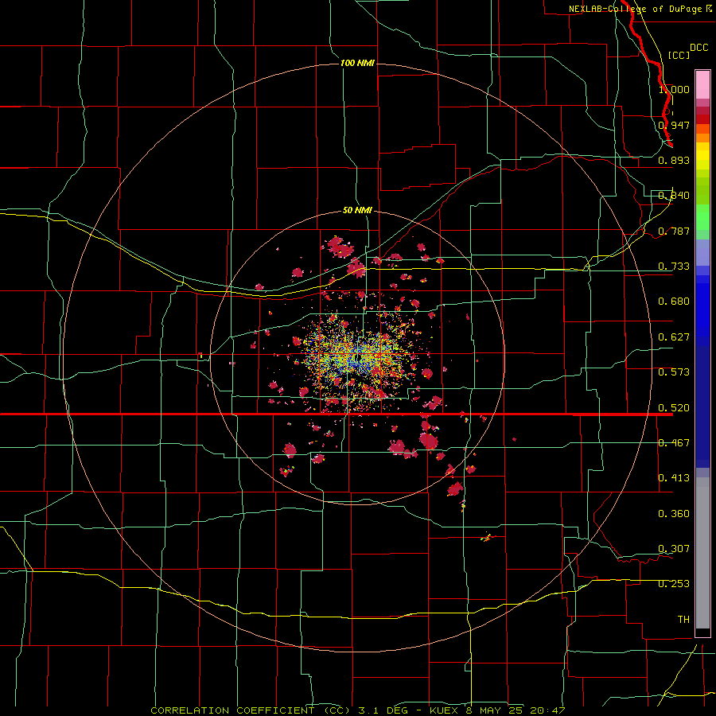Screen dimensions: 716x716
Task: Select the 0.893 scale value
Action: pos(674,160)
